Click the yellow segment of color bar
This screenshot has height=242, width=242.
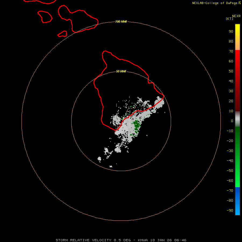click(237, 37)
